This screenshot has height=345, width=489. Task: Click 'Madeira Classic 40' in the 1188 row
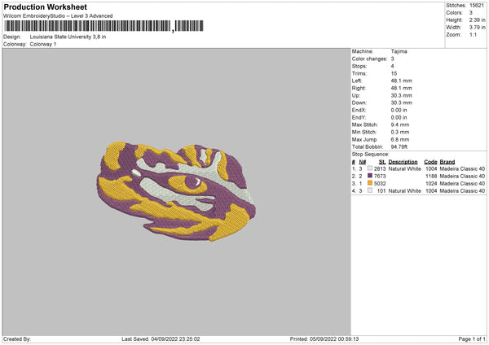[462, 177]
